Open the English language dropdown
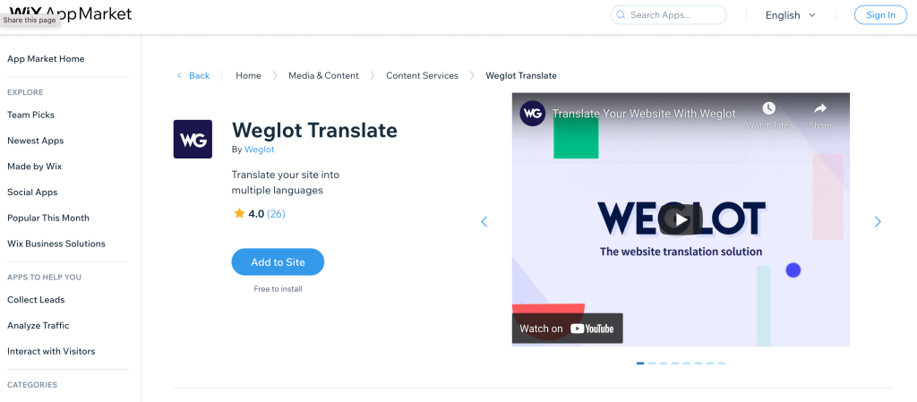 (790, 15)
